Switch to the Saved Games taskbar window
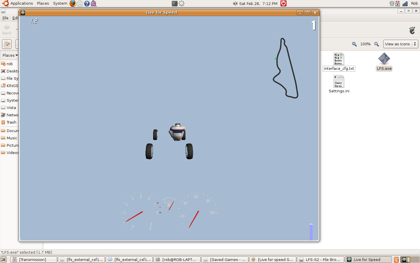 225,259
